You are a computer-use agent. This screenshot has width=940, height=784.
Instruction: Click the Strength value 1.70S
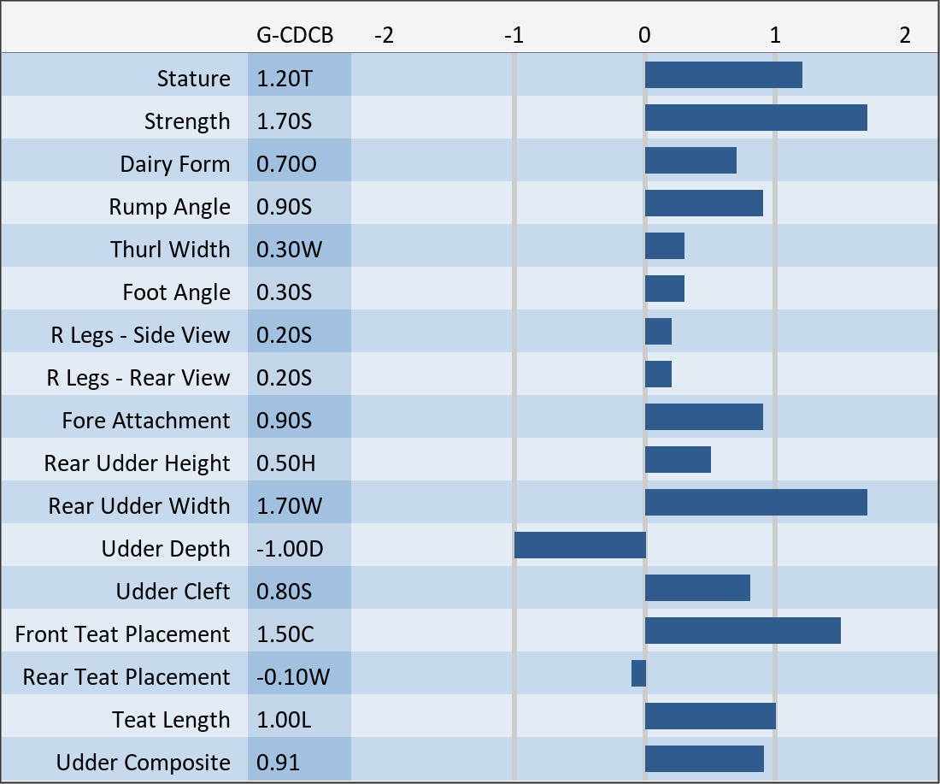[285, 121]
